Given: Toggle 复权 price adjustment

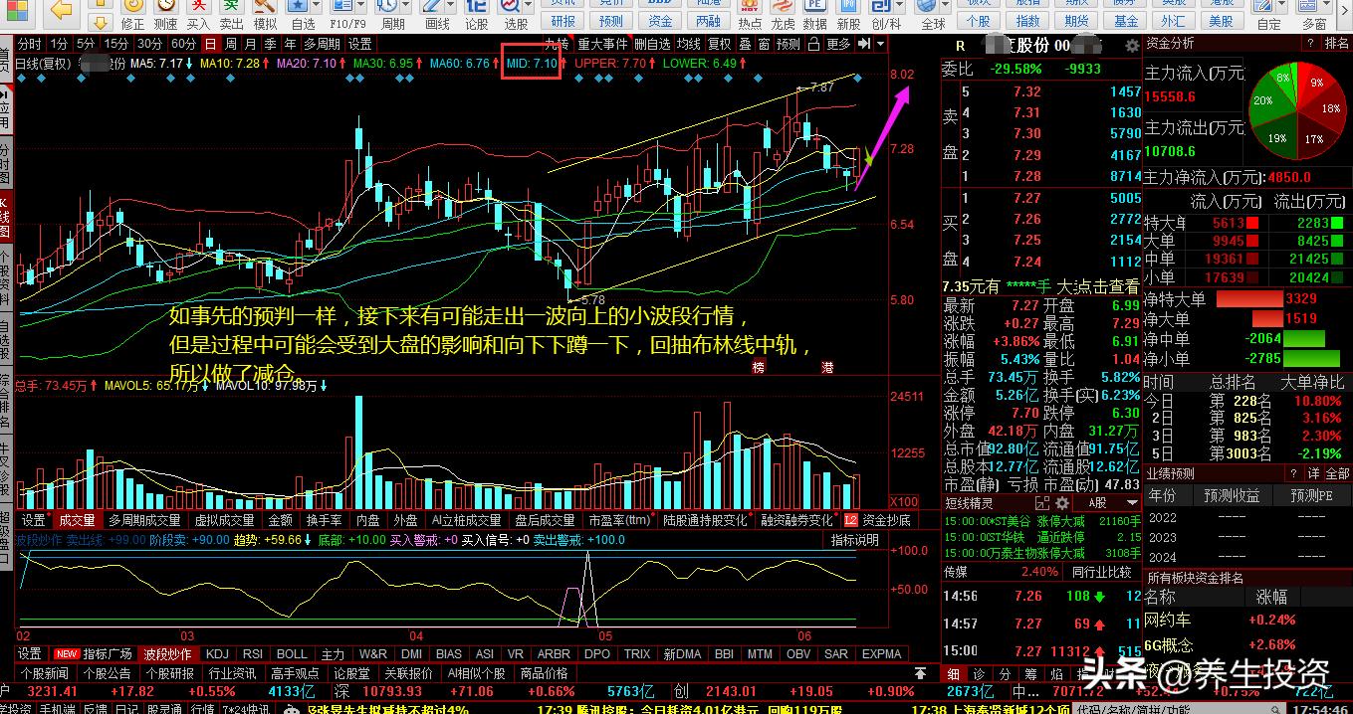Looking at the screenshot, I should tap(719, 44).
